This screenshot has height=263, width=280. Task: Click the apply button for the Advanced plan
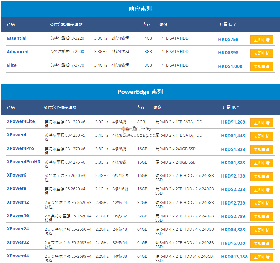coord(261,53)
